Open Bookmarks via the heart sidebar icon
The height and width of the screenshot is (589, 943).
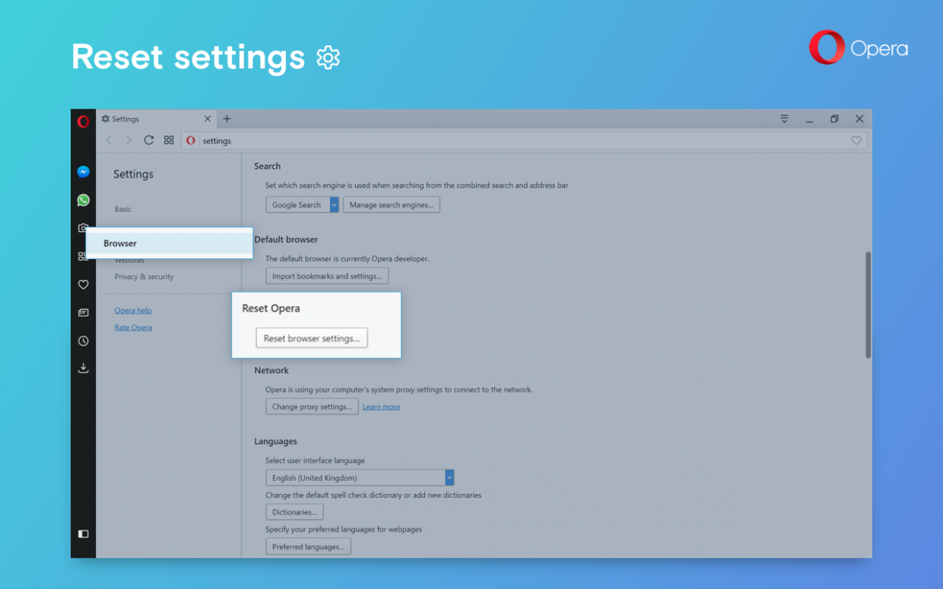click(x=83, y=284)
